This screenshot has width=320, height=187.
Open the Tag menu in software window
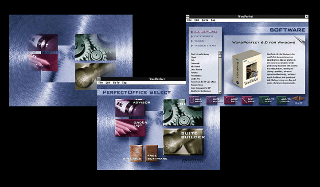(213, 20)
